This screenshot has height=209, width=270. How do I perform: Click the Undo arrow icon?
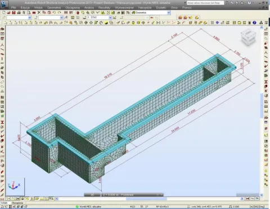54,12
